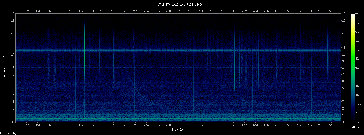The width and height of the screenshot is (364, 135).
Task: Click the white top of the color scale bar
Action: [x=352, y=15]
